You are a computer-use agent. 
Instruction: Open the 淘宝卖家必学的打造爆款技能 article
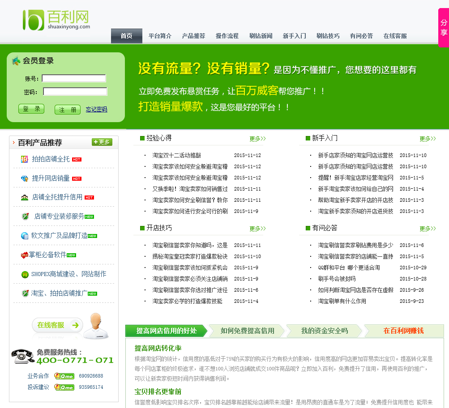pos(187,301)
